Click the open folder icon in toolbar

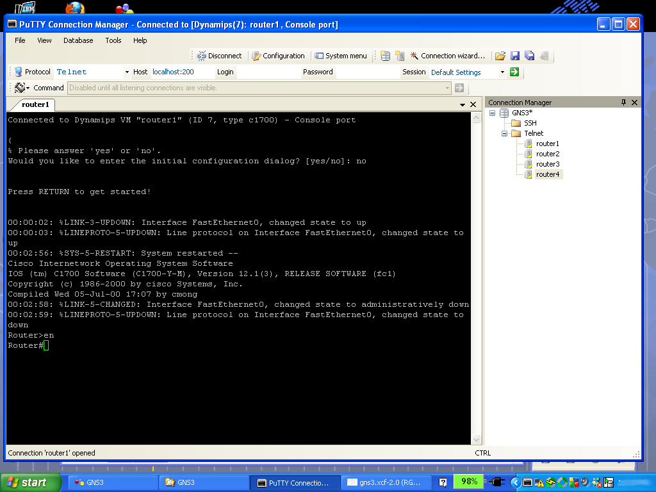[500, 56]
